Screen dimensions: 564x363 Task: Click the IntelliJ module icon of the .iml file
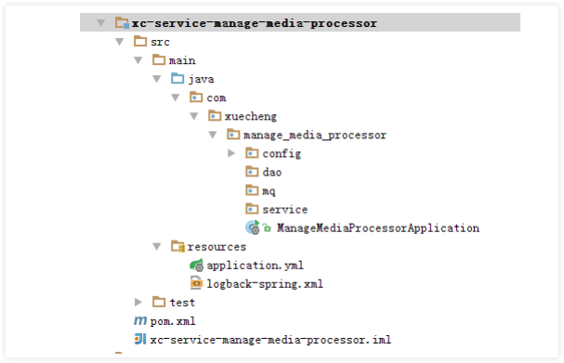coord(140,339)
